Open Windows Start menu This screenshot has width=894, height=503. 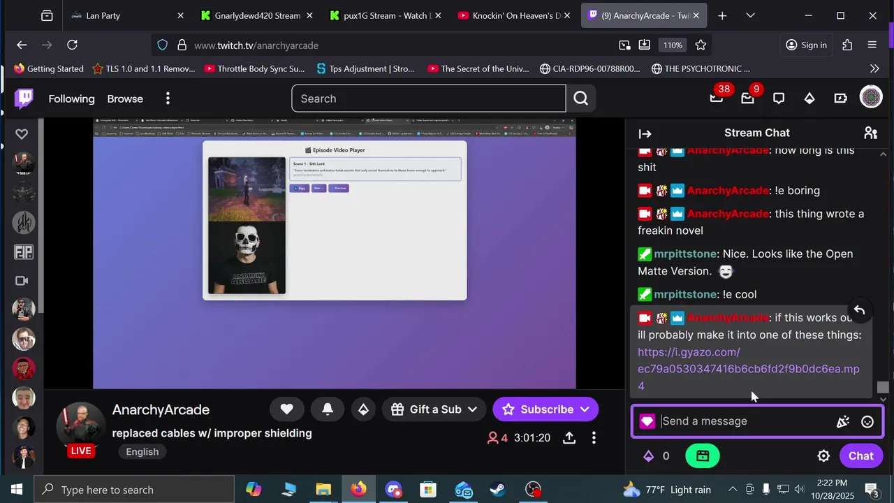coord(17,490)
